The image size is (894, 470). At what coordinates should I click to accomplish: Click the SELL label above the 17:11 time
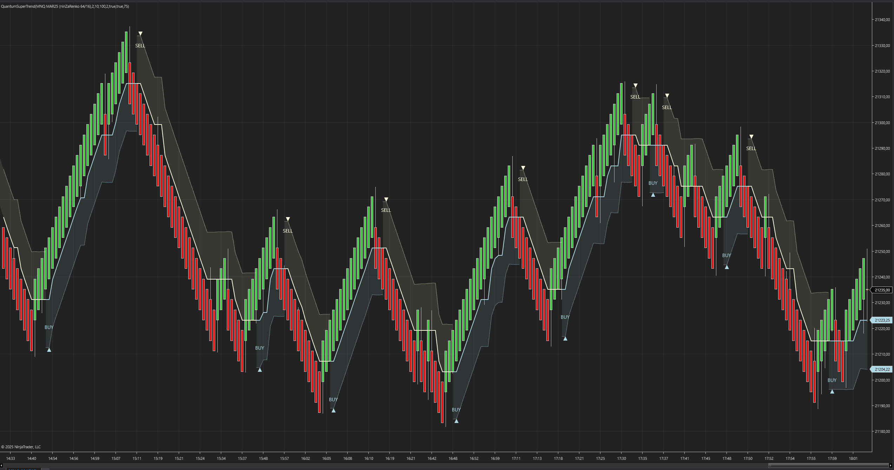pyautogui.click(x=523, y=179)
